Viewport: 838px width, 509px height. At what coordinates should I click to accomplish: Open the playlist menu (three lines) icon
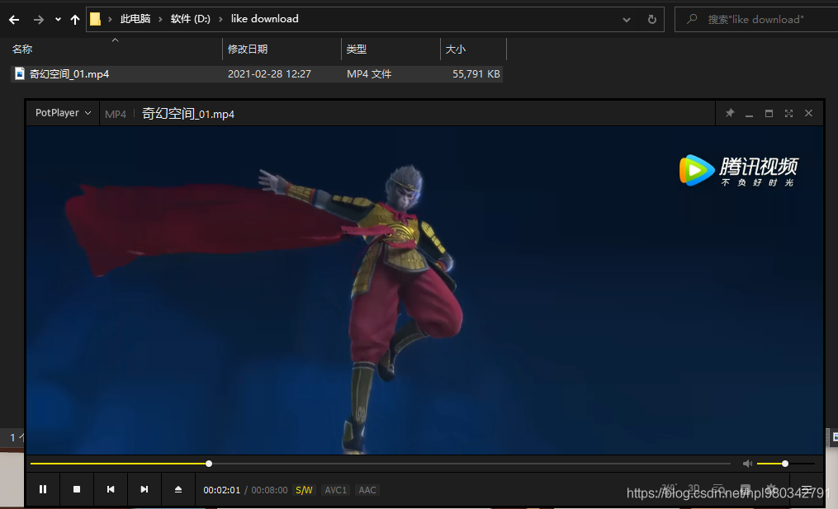tap(806, 489)
